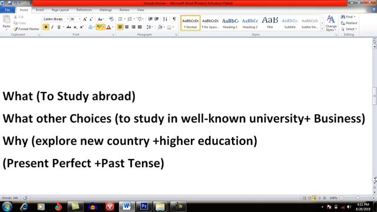
Task: Open the Font dialog launcher
Action: point(113,35)
